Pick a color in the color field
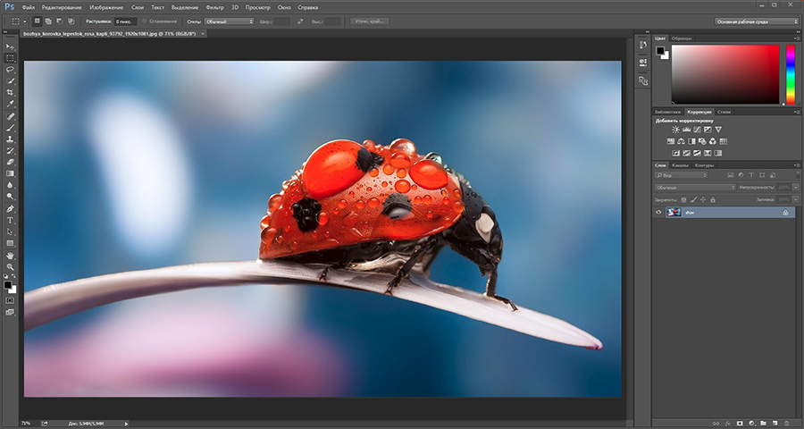Viewport: 804px width, 429px height. (x=725, y=74)
